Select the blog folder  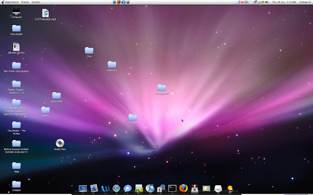click(16, 167)
